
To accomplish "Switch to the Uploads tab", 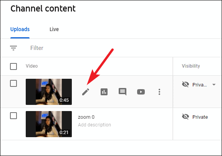I will [x=20, y=29].
